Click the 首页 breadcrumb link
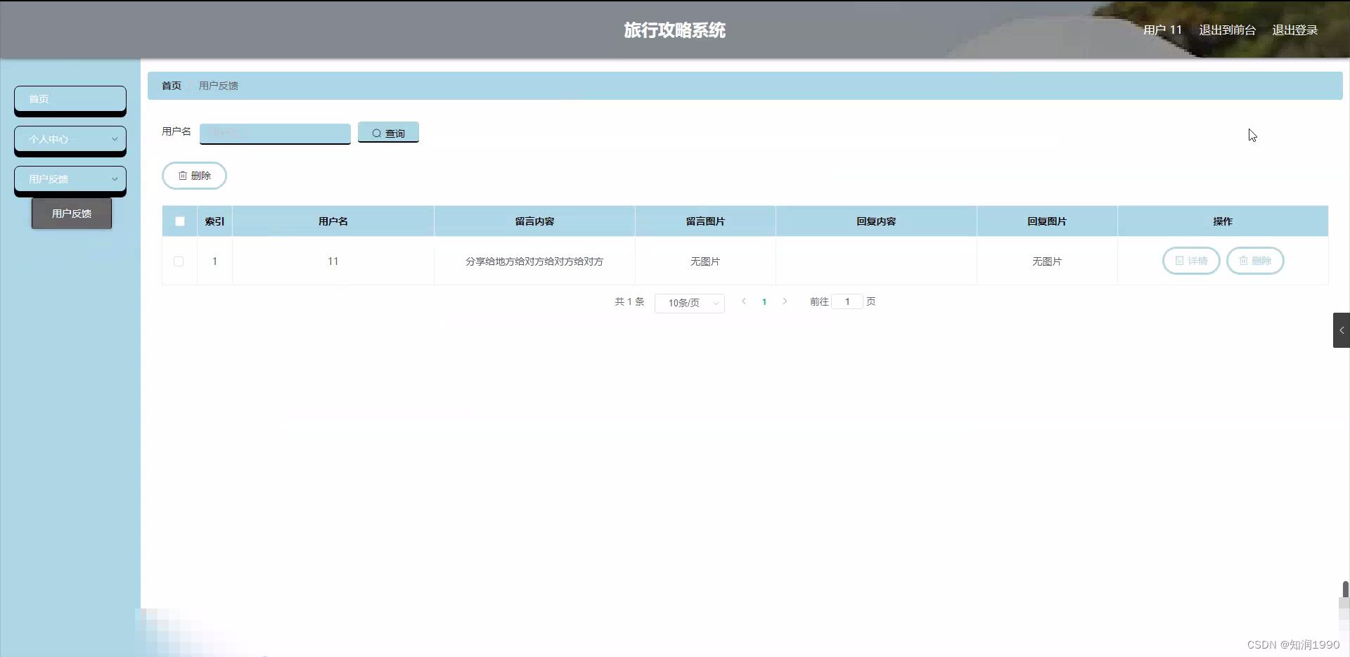This screenshot has height=657, width=1350. (x=170, y=85)
